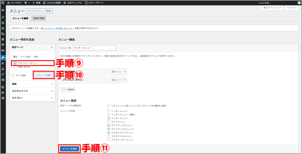Image resolution: width=302 pixels, height=154 pixels.
Task: Switch to the 位置を管理 tab
Action: pos(39,19)
